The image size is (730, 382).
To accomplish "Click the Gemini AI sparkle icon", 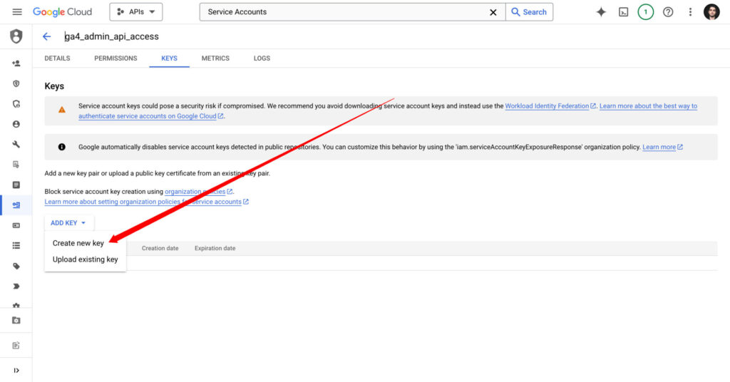I will pos(601,12).
